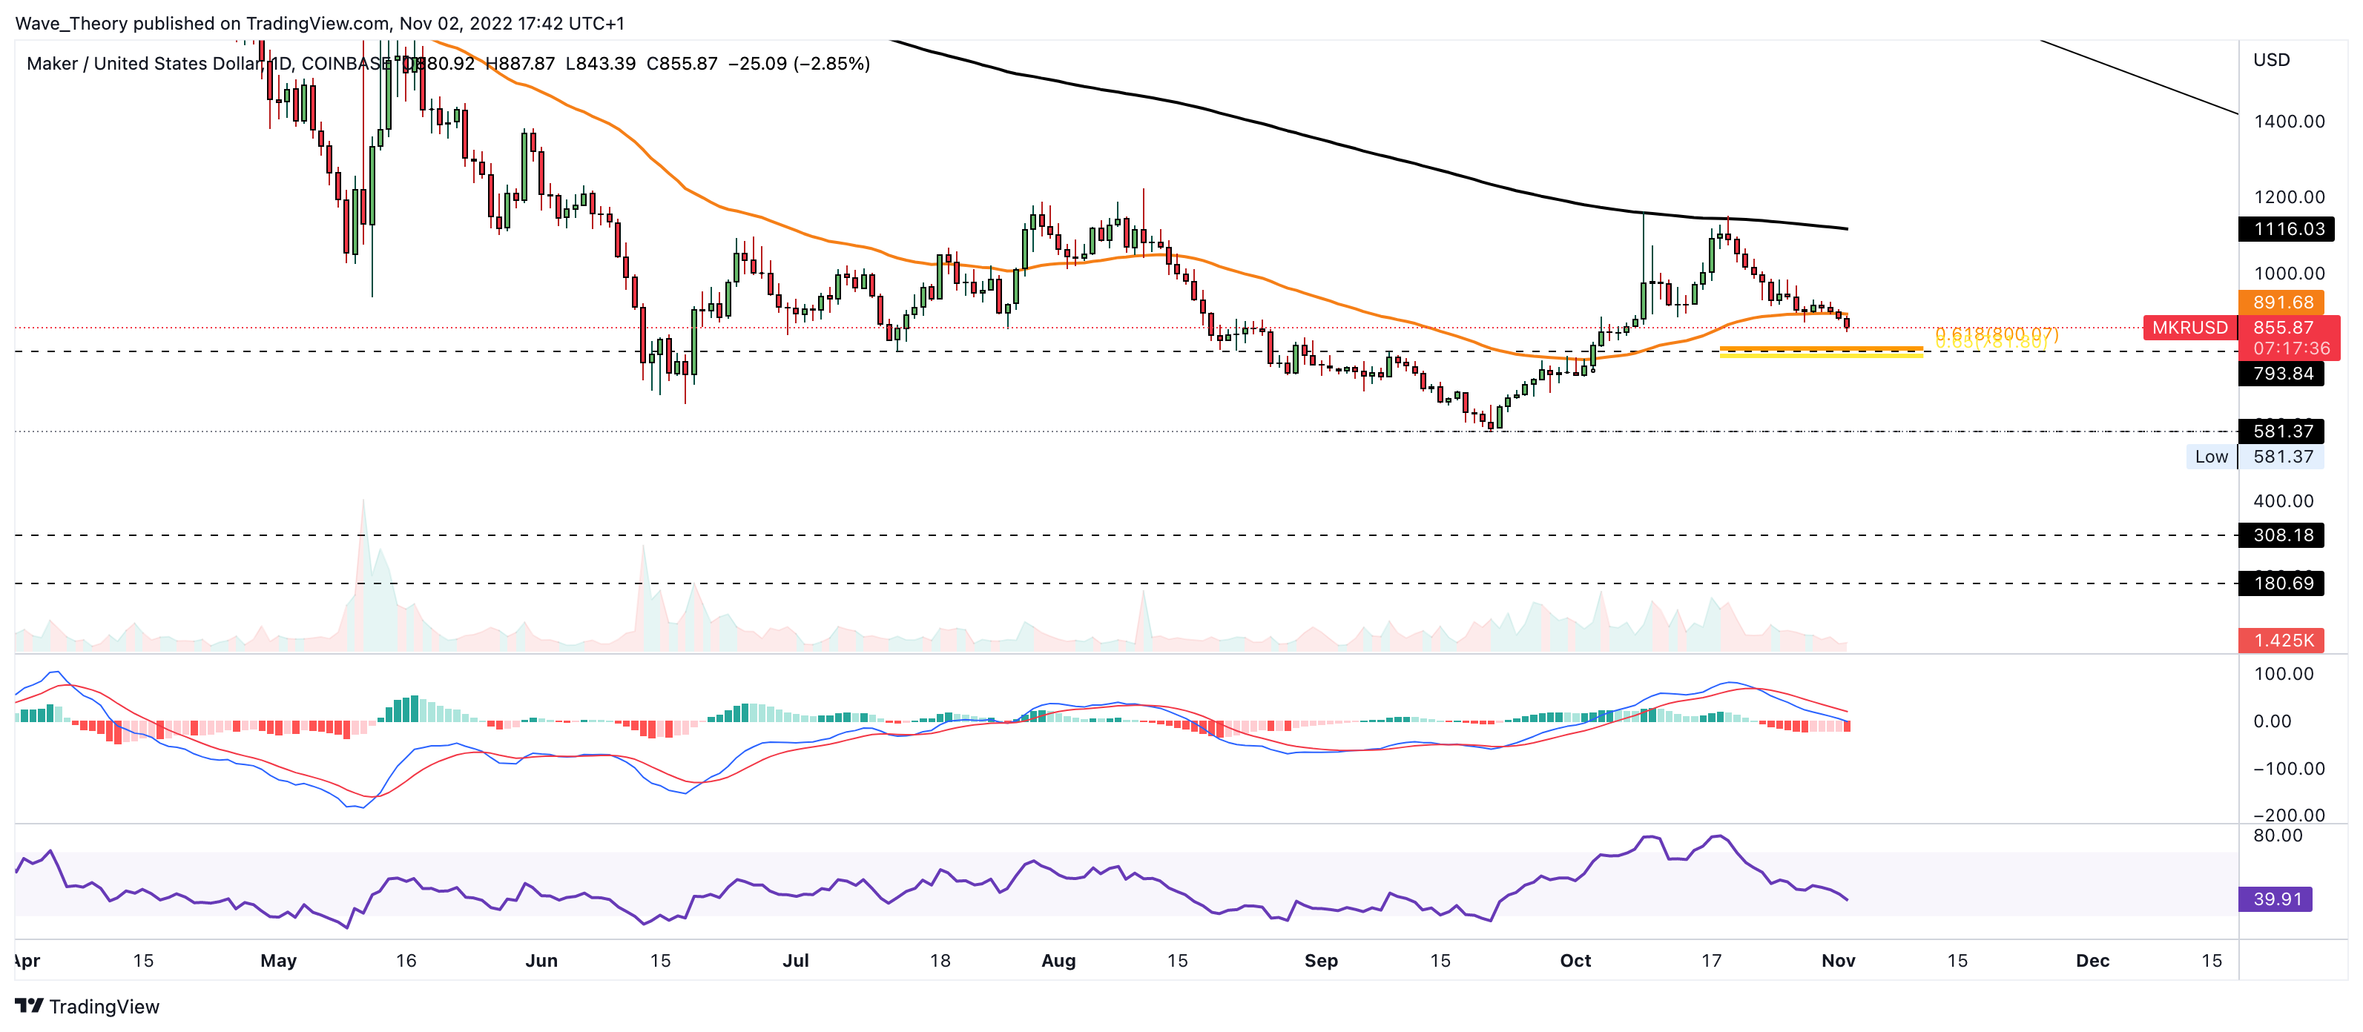Click the Wave_Theory published header text

(x=319, y=23)
